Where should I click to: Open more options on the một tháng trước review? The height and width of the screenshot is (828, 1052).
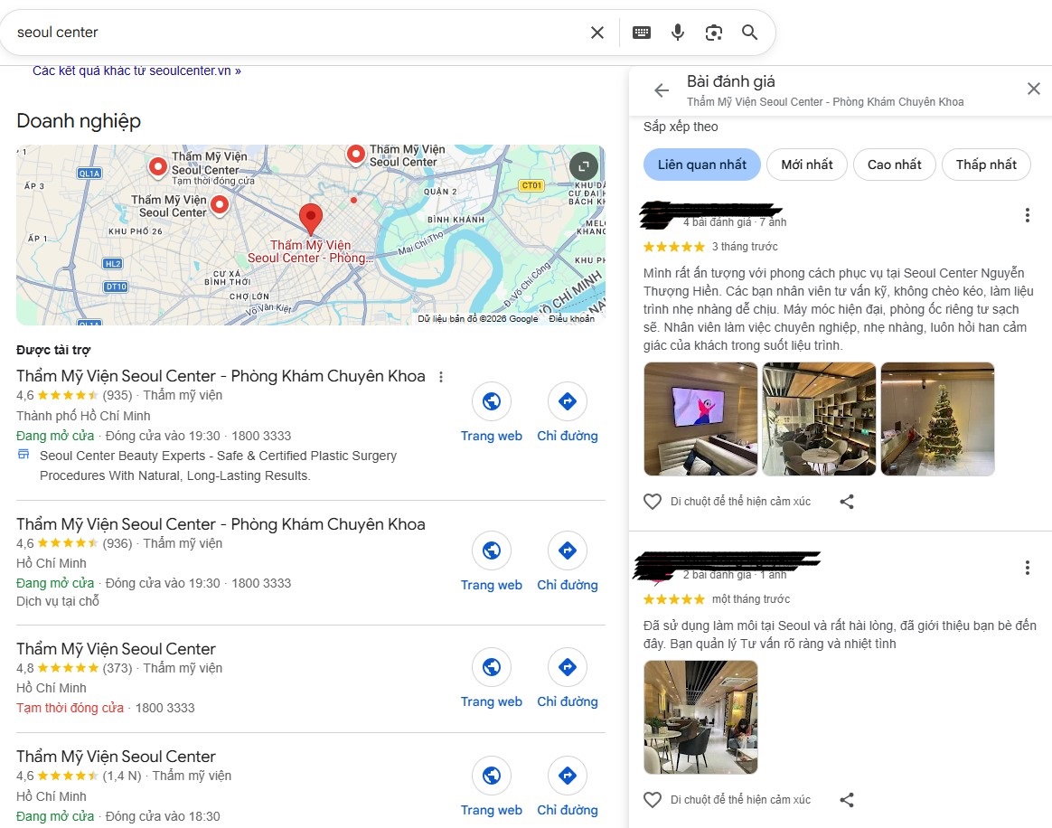coord(1028,568)
